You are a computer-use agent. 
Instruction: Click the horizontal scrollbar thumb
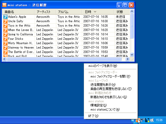tap(64, 59)
